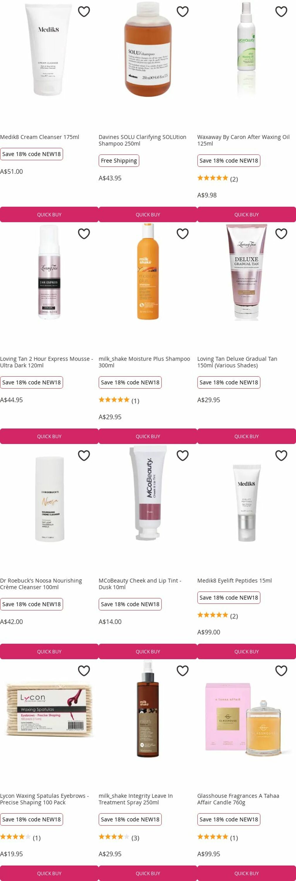Viewport: 296px width, 881px height.
Task: Quick buy the Medik8 Cream Cleanser
Action: (49, 214)
